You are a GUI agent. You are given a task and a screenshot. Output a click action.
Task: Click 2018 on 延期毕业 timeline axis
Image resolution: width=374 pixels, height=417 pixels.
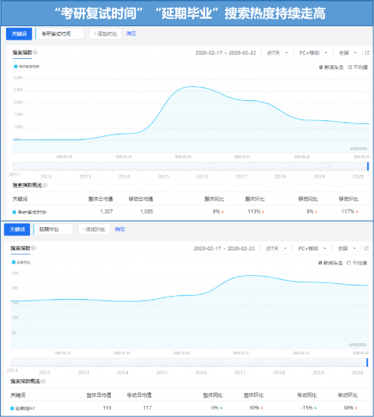(x=279, y=372)
